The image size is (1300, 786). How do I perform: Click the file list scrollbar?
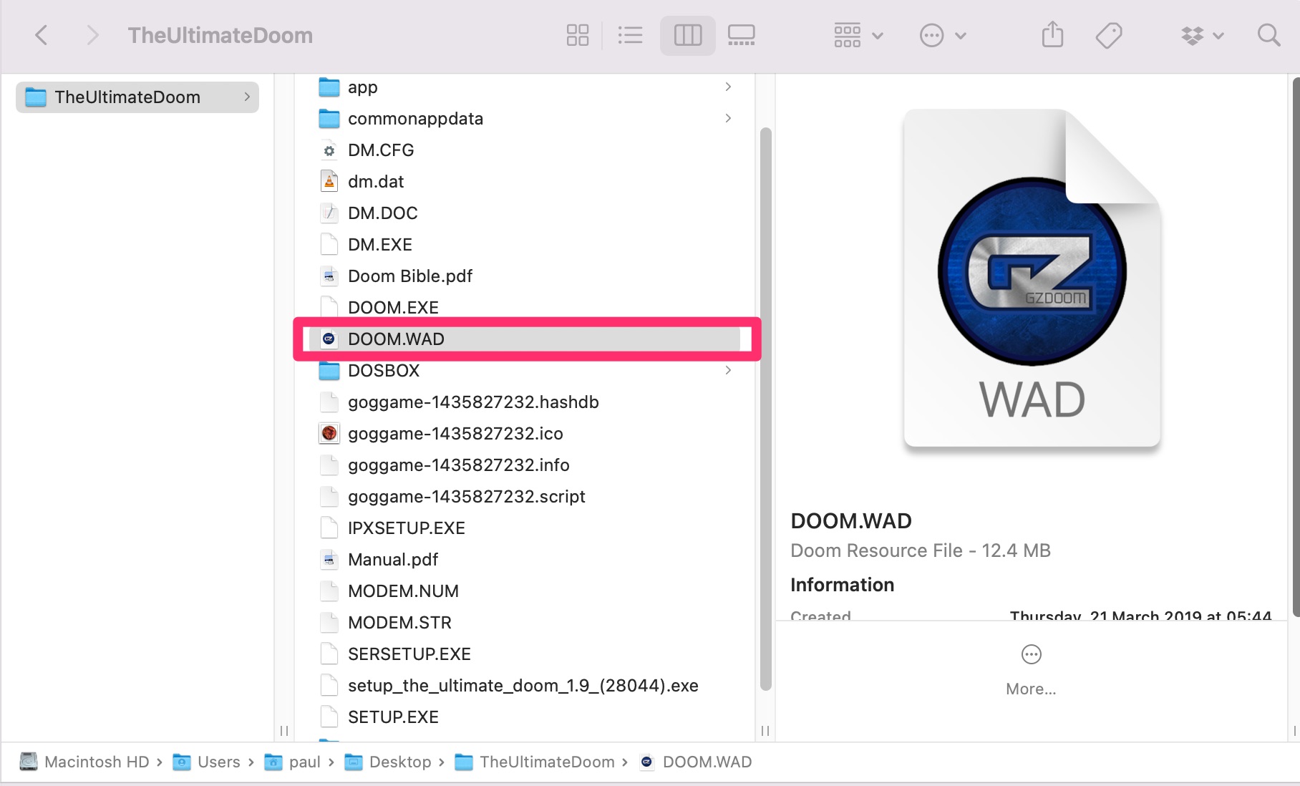pos(765,409)
